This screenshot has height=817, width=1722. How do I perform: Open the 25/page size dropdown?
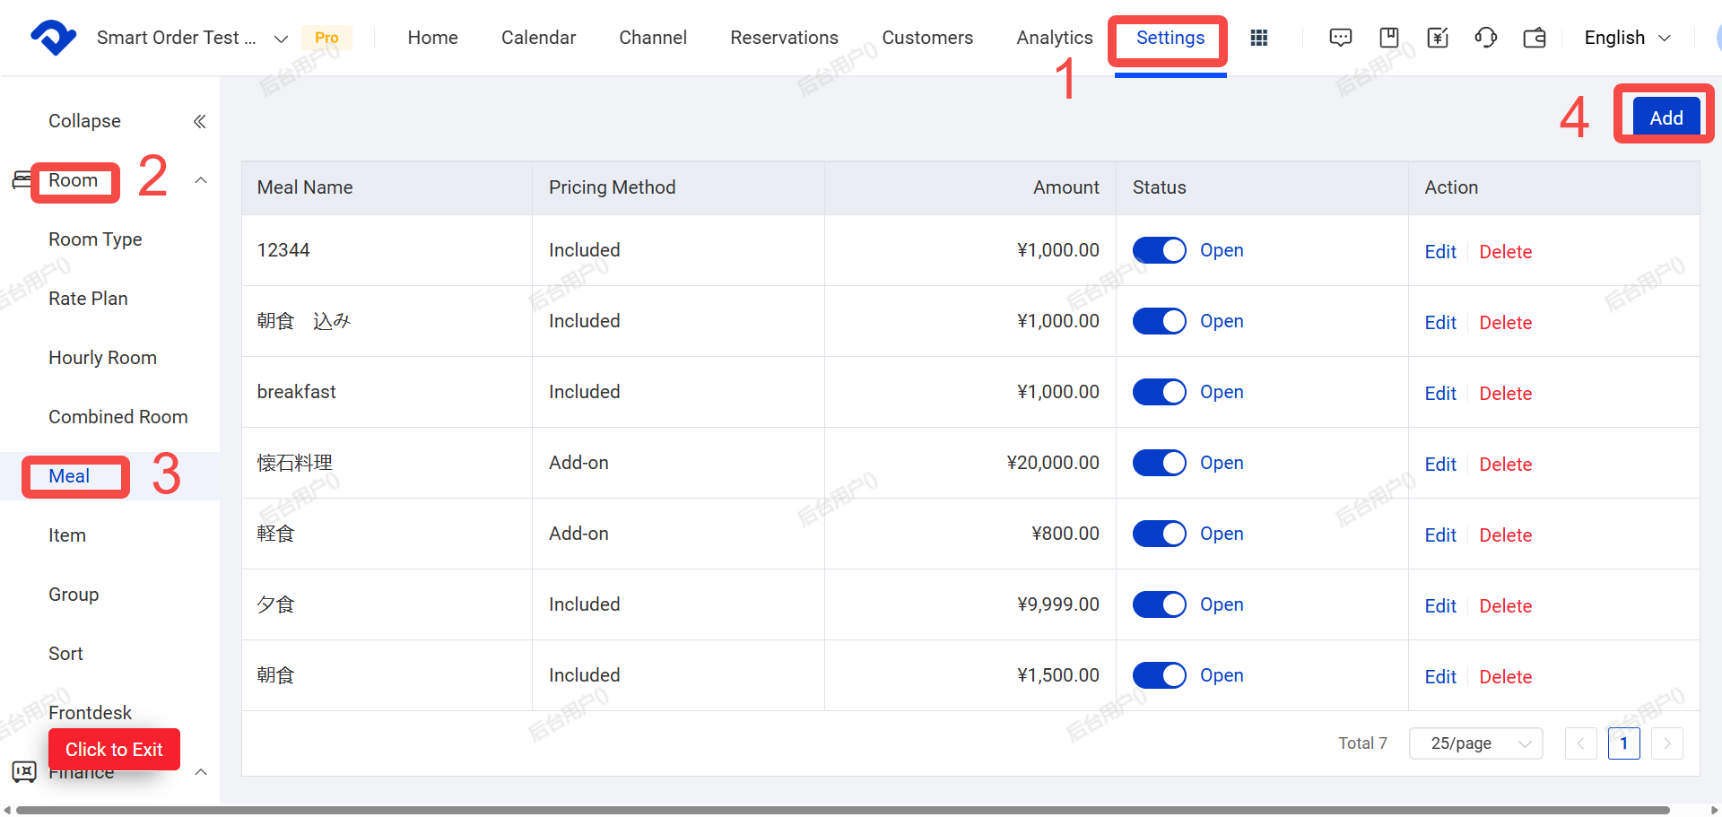coord(1476,743)
